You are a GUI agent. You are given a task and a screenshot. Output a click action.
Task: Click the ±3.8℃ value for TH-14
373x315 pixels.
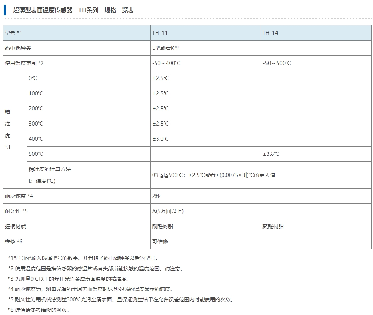pos(271,154)
